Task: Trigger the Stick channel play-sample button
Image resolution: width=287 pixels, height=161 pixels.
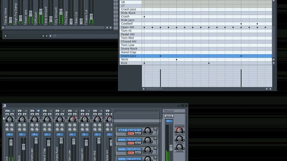Action: pos(20,111)
